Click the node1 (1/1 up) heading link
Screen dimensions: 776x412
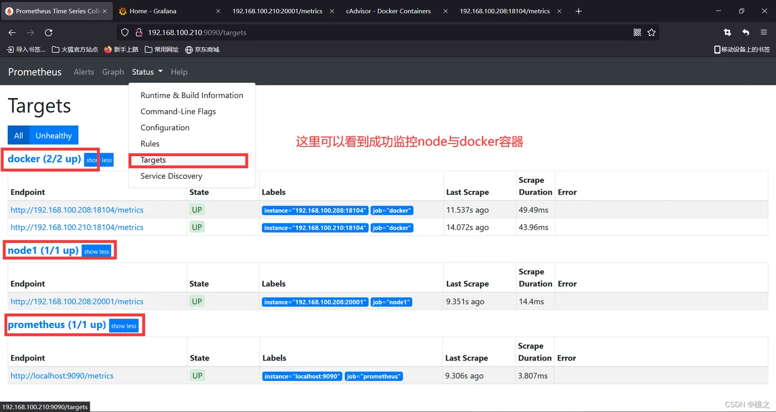pos(43,250)
